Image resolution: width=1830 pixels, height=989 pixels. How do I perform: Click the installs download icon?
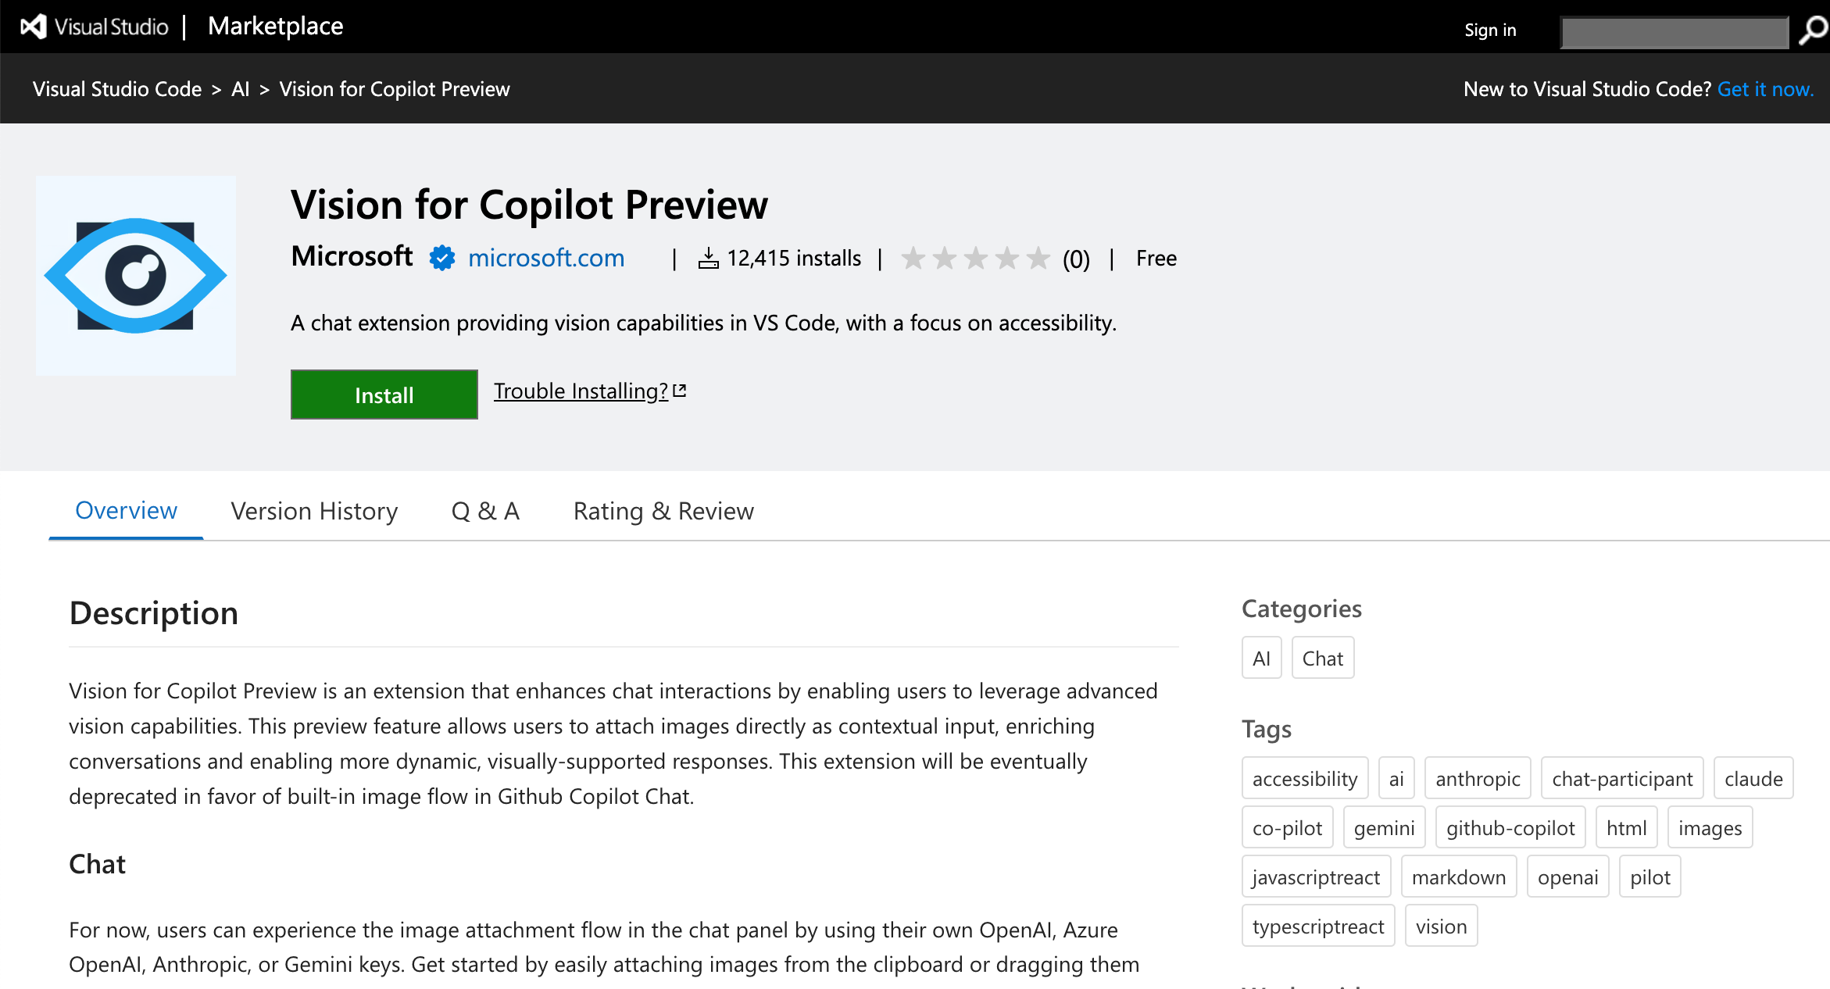point(709,258)
